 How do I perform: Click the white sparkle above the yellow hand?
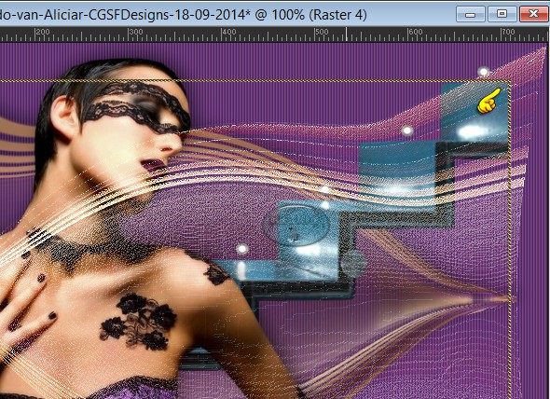pos(484,72)
